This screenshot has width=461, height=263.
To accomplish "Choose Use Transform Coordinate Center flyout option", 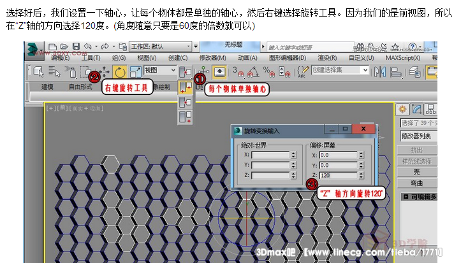I will [x=185, y=117].
